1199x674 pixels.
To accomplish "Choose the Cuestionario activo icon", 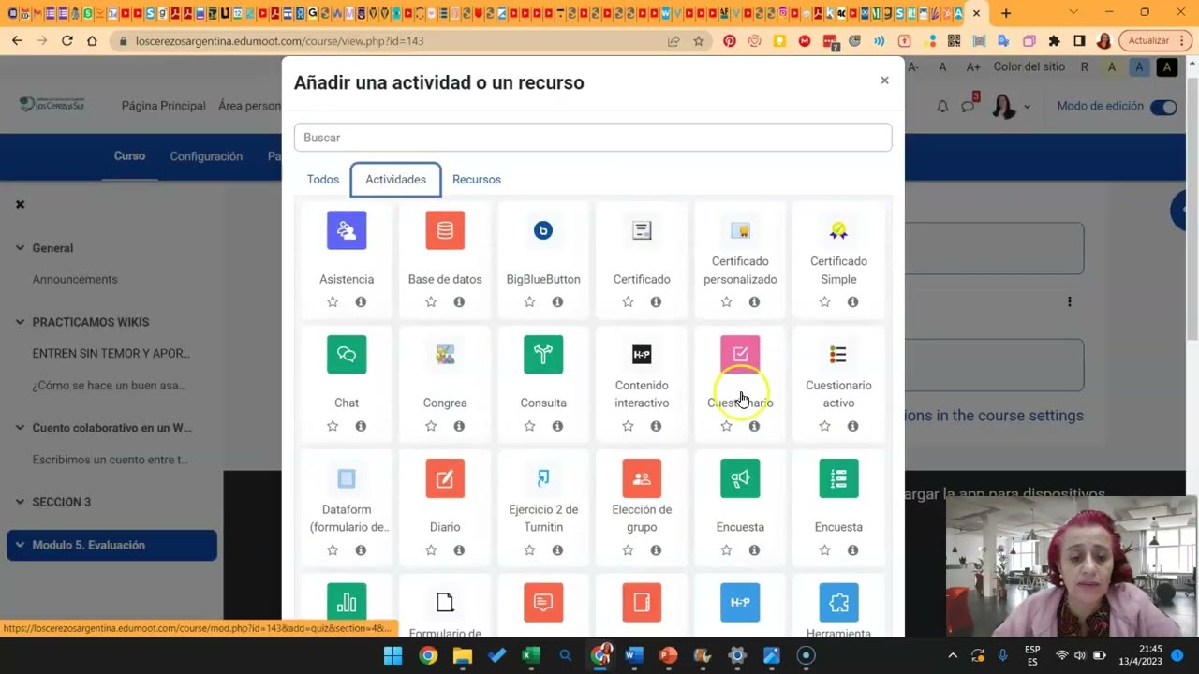I will pyautogui.click(x=838, y=354).
